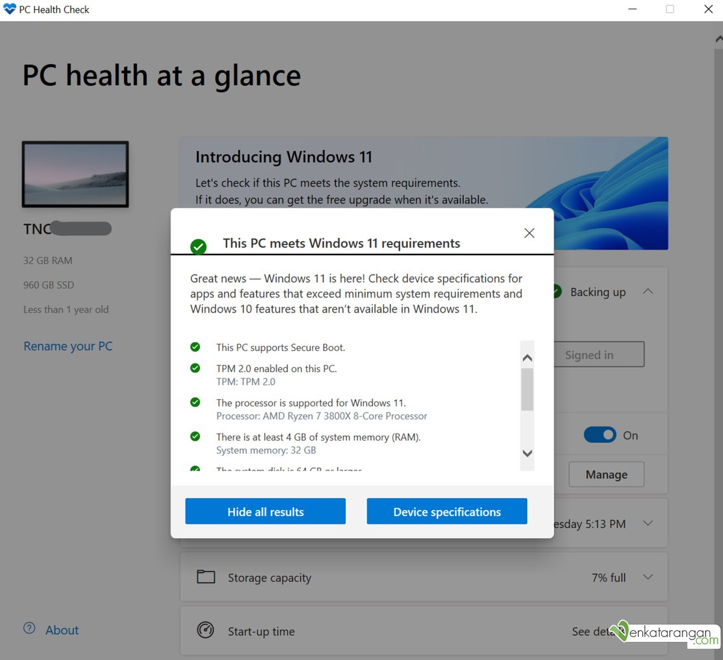Collapse the Backing up section chevron
This screenshot has height=660, width=723.
(x=648, y=291)
